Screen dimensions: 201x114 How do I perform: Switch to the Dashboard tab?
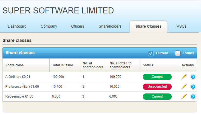17,27
